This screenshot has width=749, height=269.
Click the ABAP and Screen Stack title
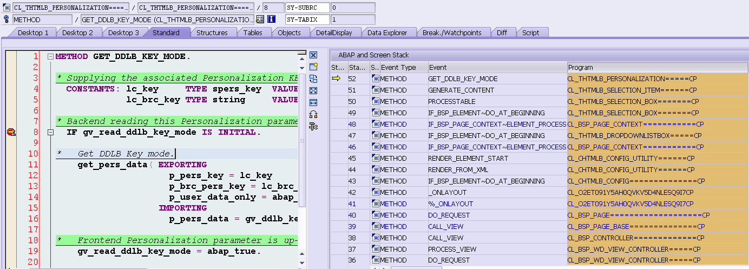[373, 55]
